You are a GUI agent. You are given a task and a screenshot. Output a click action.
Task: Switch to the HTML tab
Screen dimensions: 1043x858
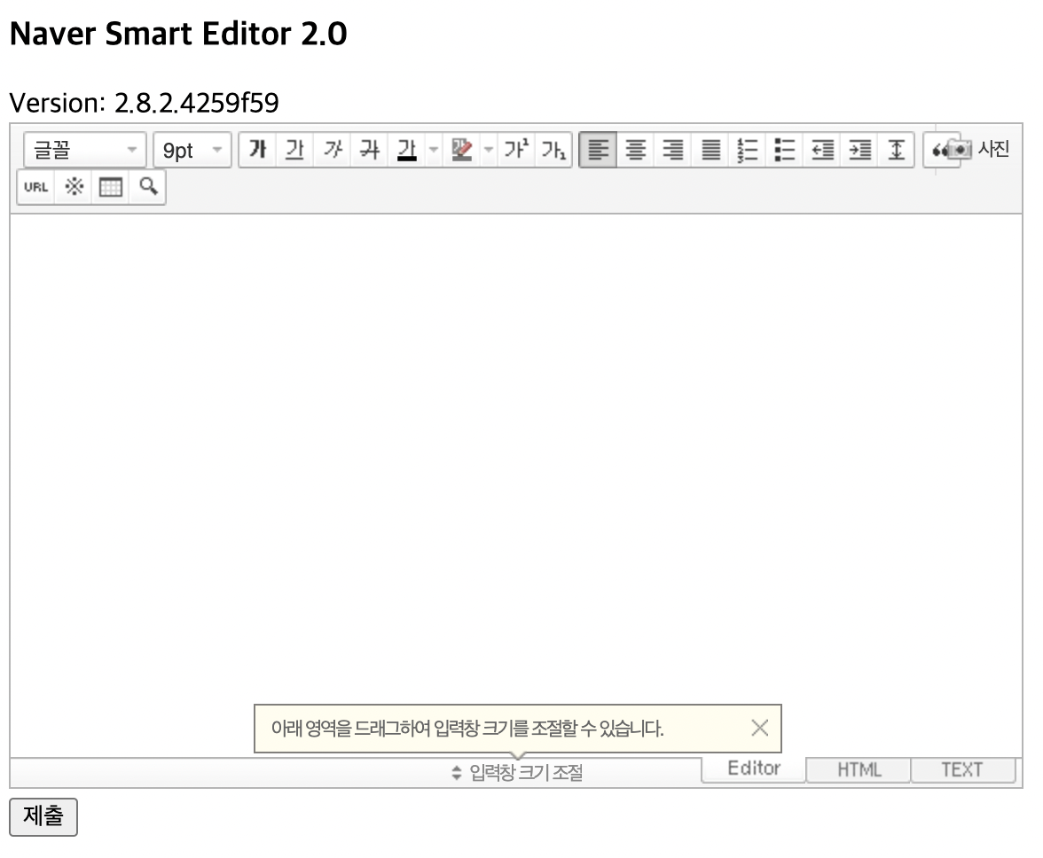coord(859,769)
